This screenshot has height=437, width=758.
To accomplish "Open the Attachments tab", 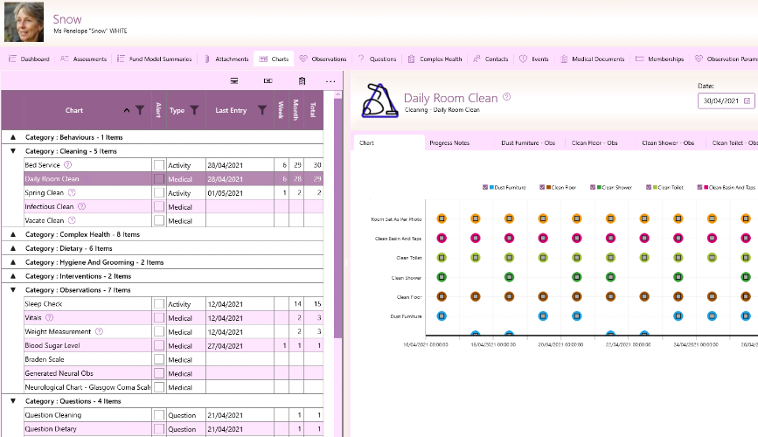I will (x=226, y=59).
